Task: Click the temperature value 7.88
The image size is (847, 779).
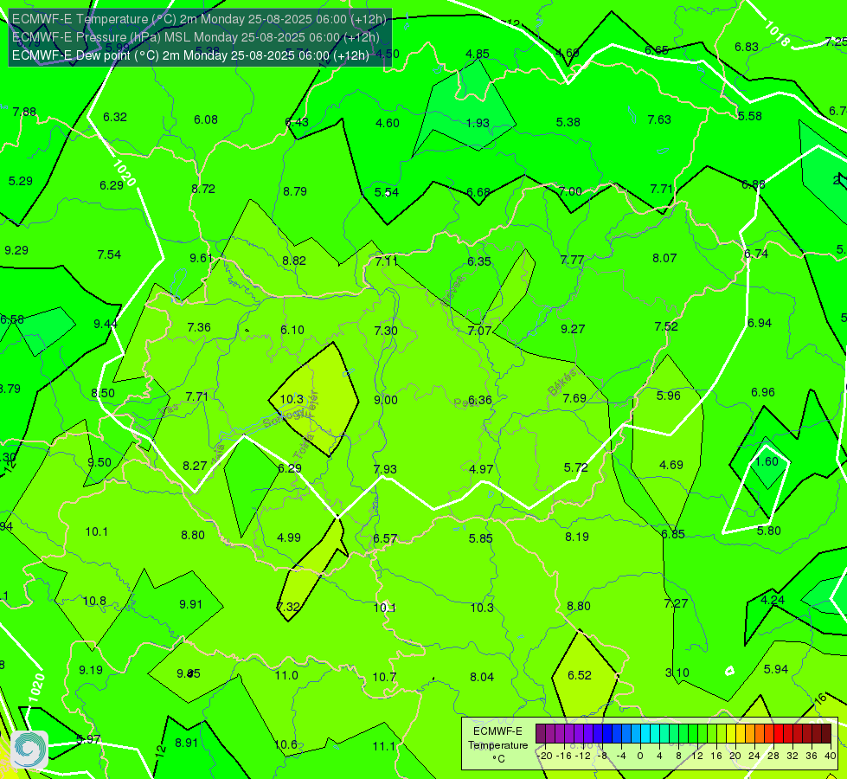Action: click(x=24, y=112)
